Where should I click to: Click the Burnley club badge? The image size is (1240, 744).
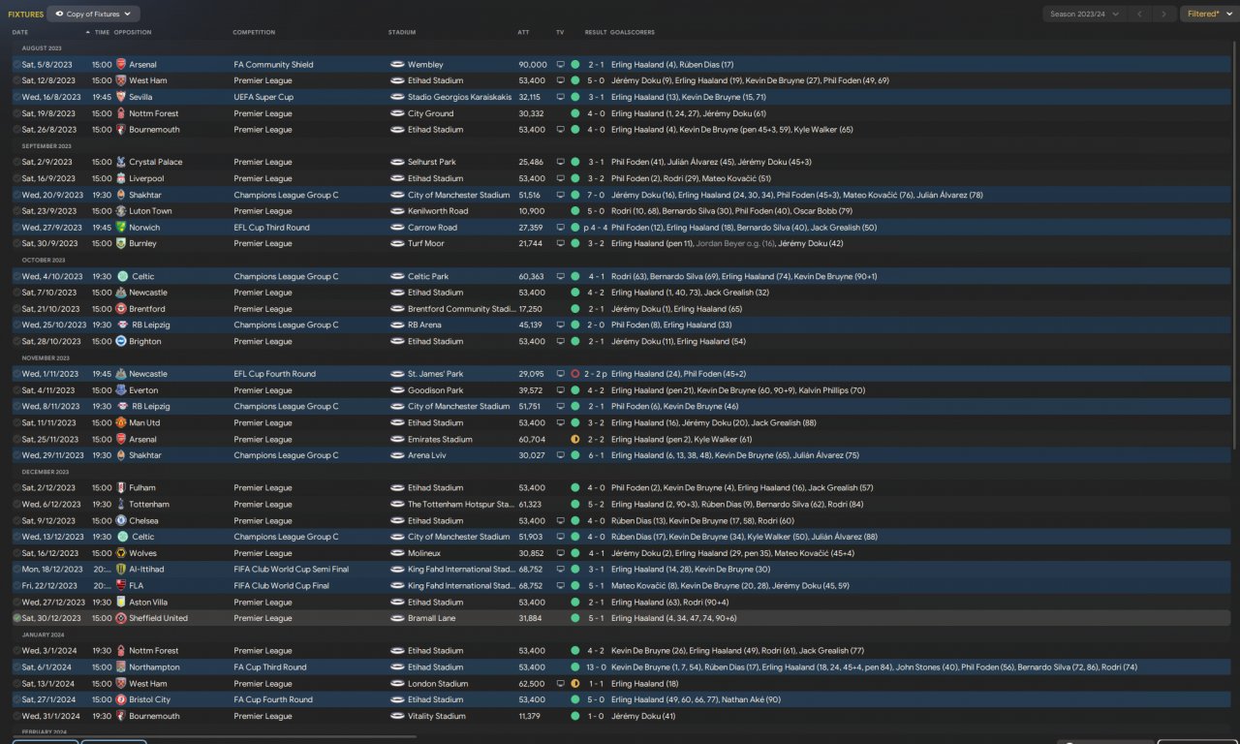pyautogui.click(x=121, y=243)
